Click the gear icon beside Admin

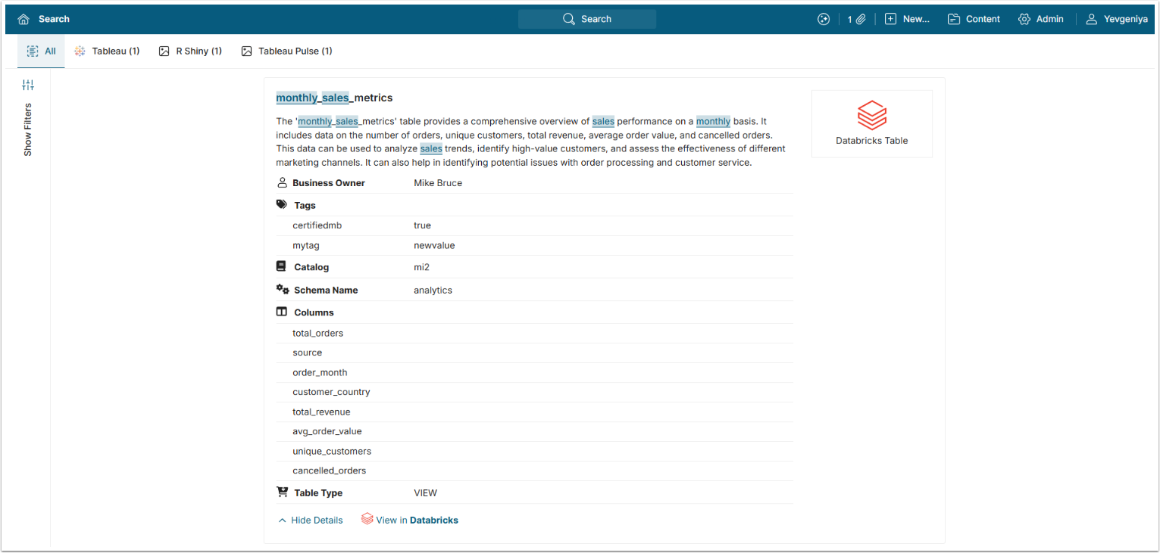click(1024, 19)
